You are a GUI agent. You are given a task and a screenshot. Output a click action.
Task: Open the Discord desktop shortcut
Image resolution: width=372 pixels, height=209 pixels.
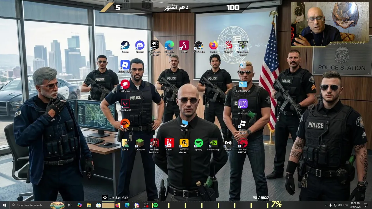pyautogui.click(x=140, y=47)
